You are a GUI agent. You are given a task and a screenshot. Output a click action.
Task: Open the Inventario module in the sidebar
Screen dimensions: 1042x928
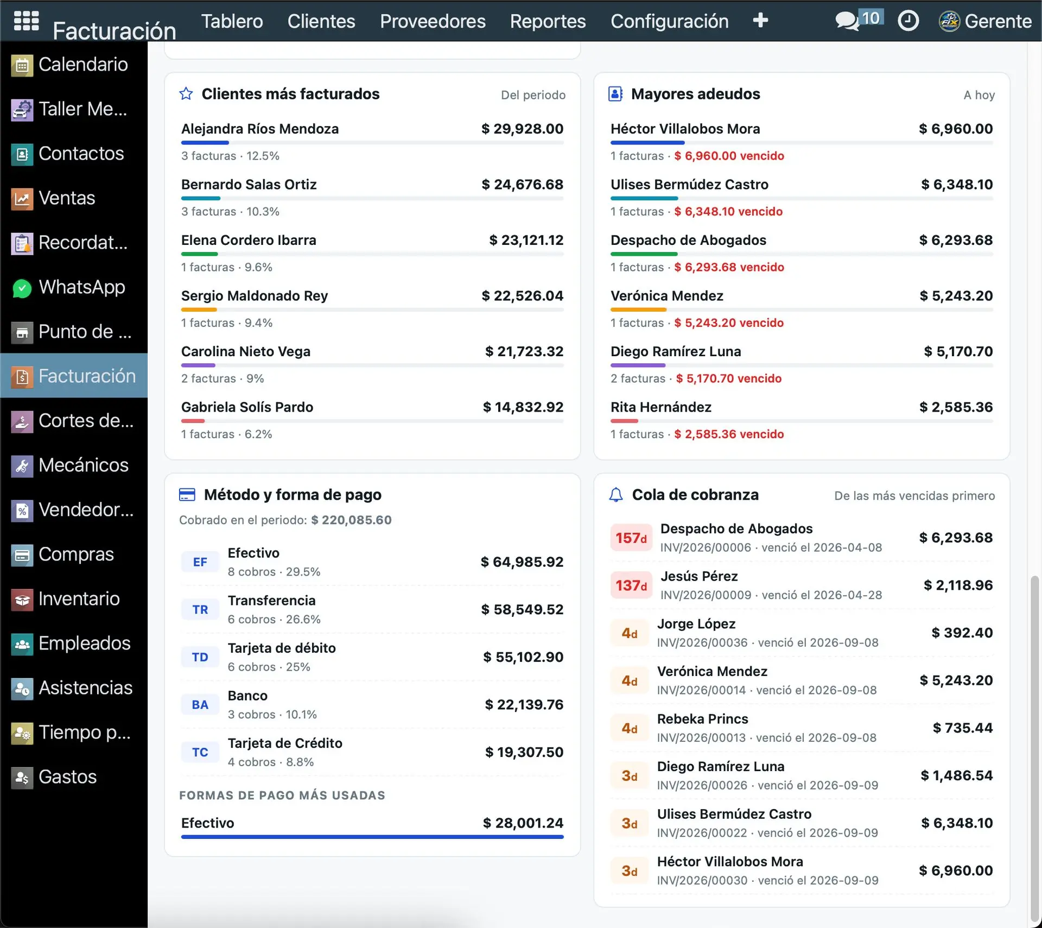coord(74,599)
